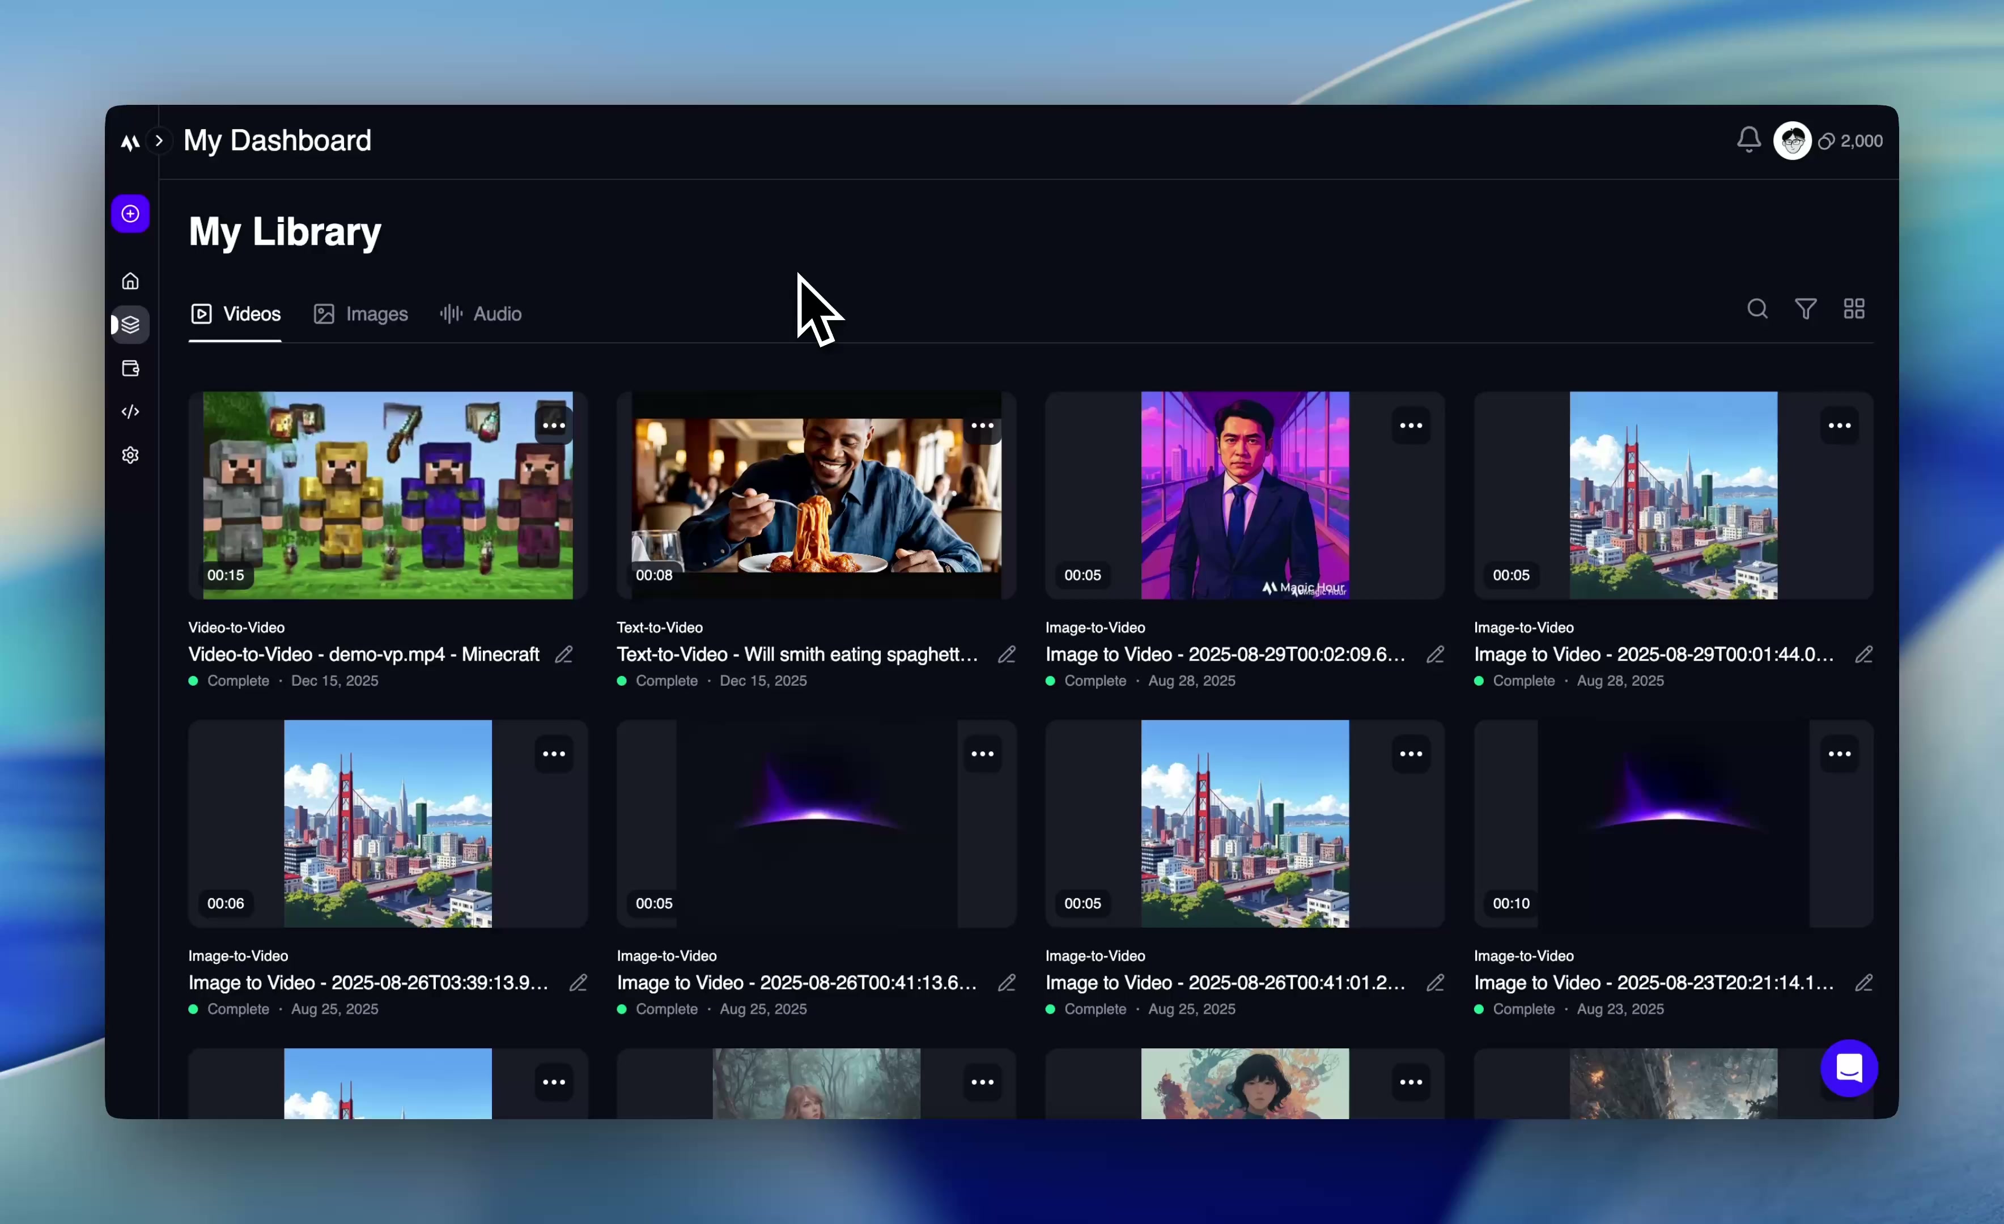Open options menu for Will Smith spaghetti video

tap(983, 426)
